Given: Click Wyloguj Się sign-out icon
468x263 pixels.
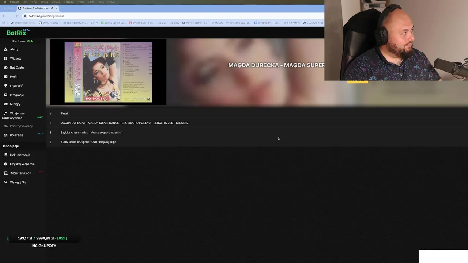Looking at the screenshot, I should tap(5, 182).
